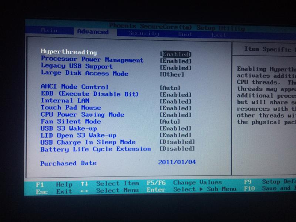Toggle Legacy USB Support Enabled value
Screen dimensions: 296x222
click(176, 68)
